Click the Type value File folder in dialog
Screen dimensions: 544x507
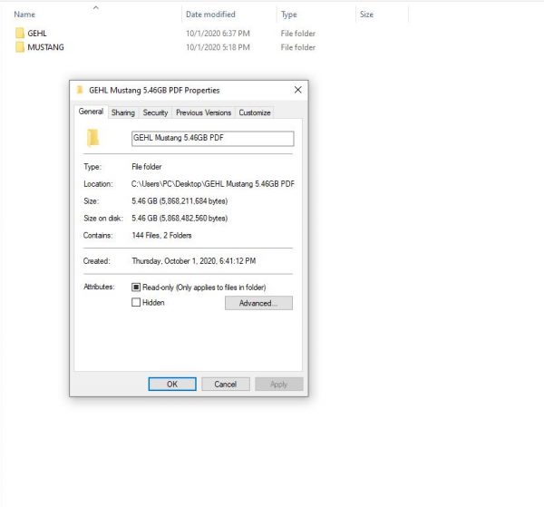pyautogui.click(x=146, y=167)
